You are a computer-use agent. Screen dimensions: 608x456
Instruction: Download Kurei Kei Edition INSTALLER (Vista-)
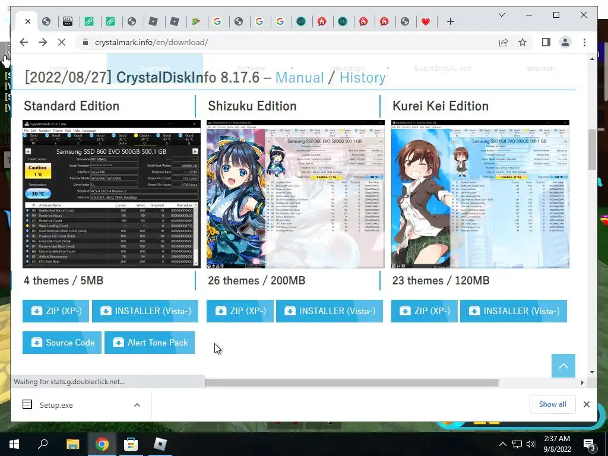tap(514, 311)
